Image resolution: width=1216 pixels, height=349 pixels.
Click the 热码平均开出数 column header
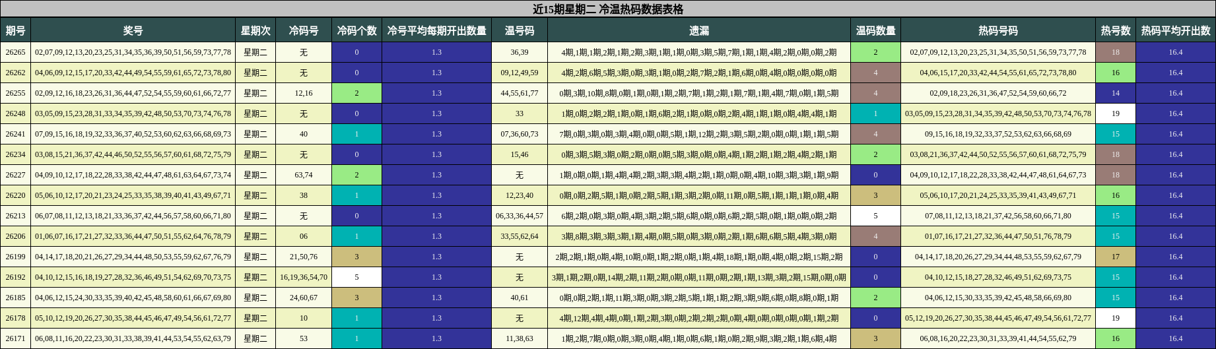pos(1176,30)
